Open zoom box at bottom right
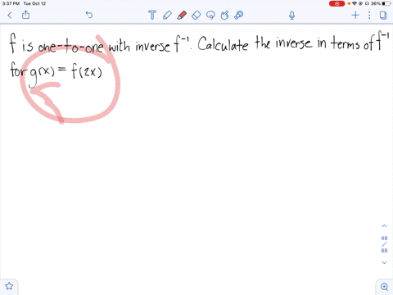 [x=384, y=287]
